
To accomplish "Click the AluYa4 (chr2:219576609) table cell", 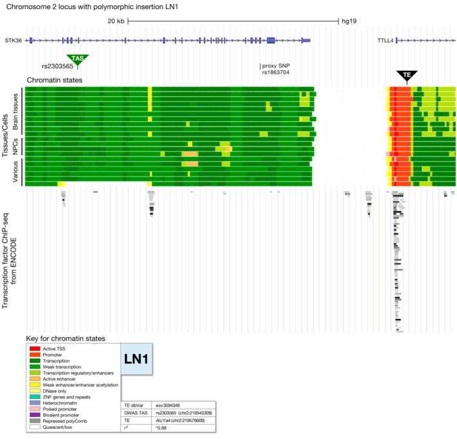I will point(184,421).
